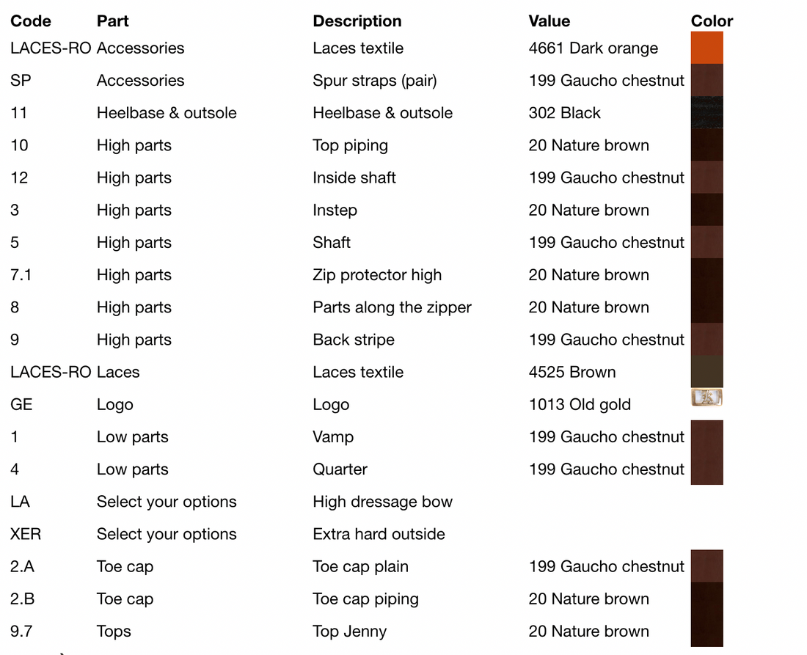807x655 pixels.
Task: Select the Vamp chestnut color swatch
Action: coord(706,436)
